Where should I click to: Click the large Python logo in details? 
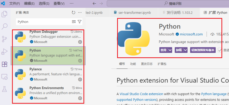(x=134, y=39)
